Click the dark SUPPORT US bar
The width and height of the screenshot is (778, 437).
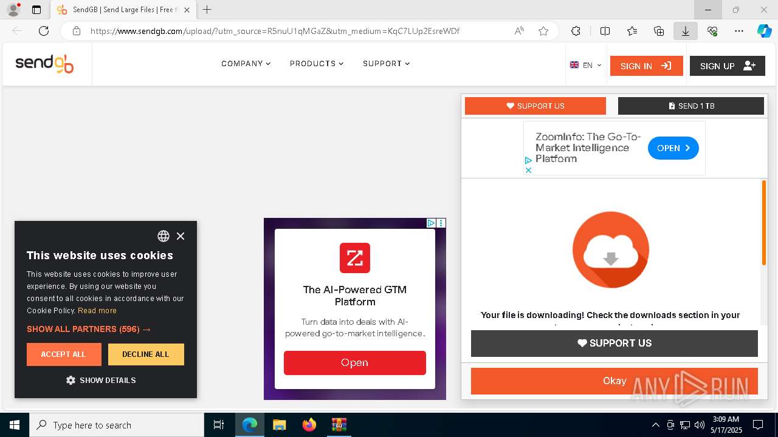[x=614, y=343]
